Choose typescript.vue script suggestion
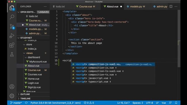This screenshot has height=105, width=187. point(113,82)
